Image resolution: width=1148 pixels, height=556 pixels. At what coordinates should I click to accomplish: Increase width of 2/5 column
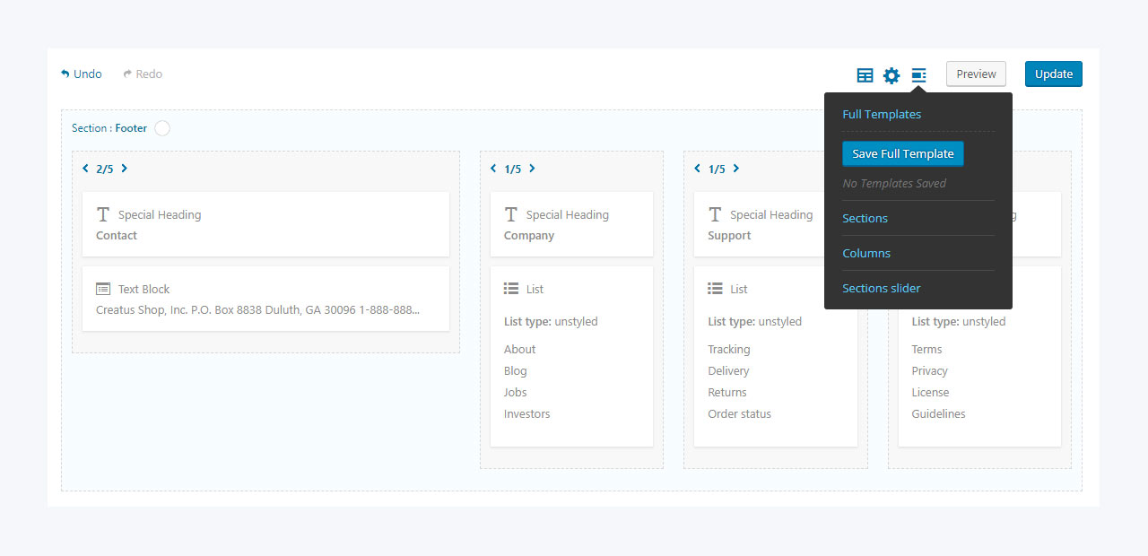[x=124, y=169]
